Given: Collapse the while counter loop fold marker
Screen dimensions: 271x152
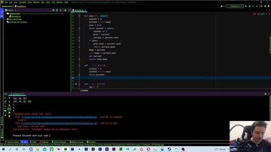Looking at the screenshot, I should point(79,28).
